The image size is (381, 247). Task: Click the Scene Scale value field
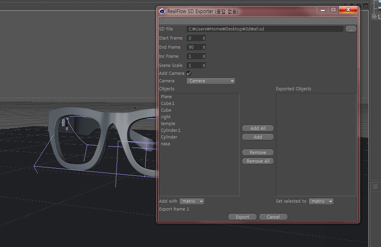click(x=194, y=66)
